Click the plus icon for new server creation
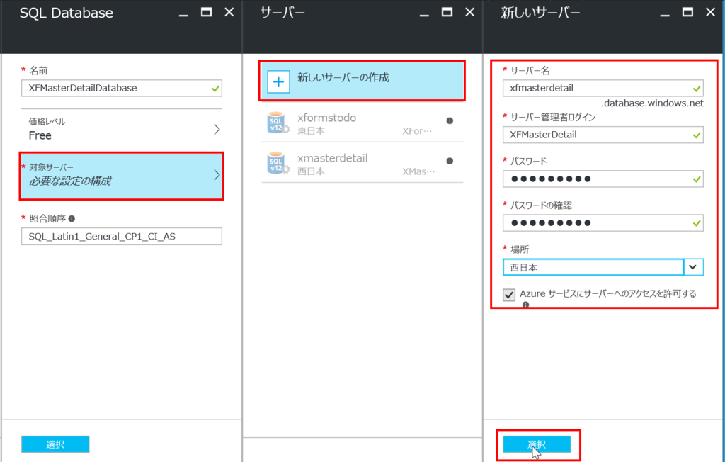Screen dimensions: 725x462 278,82
